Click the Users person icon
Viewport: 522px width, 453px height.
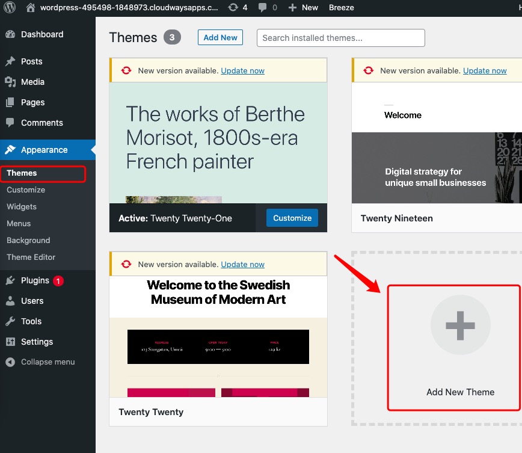point(10,301)
